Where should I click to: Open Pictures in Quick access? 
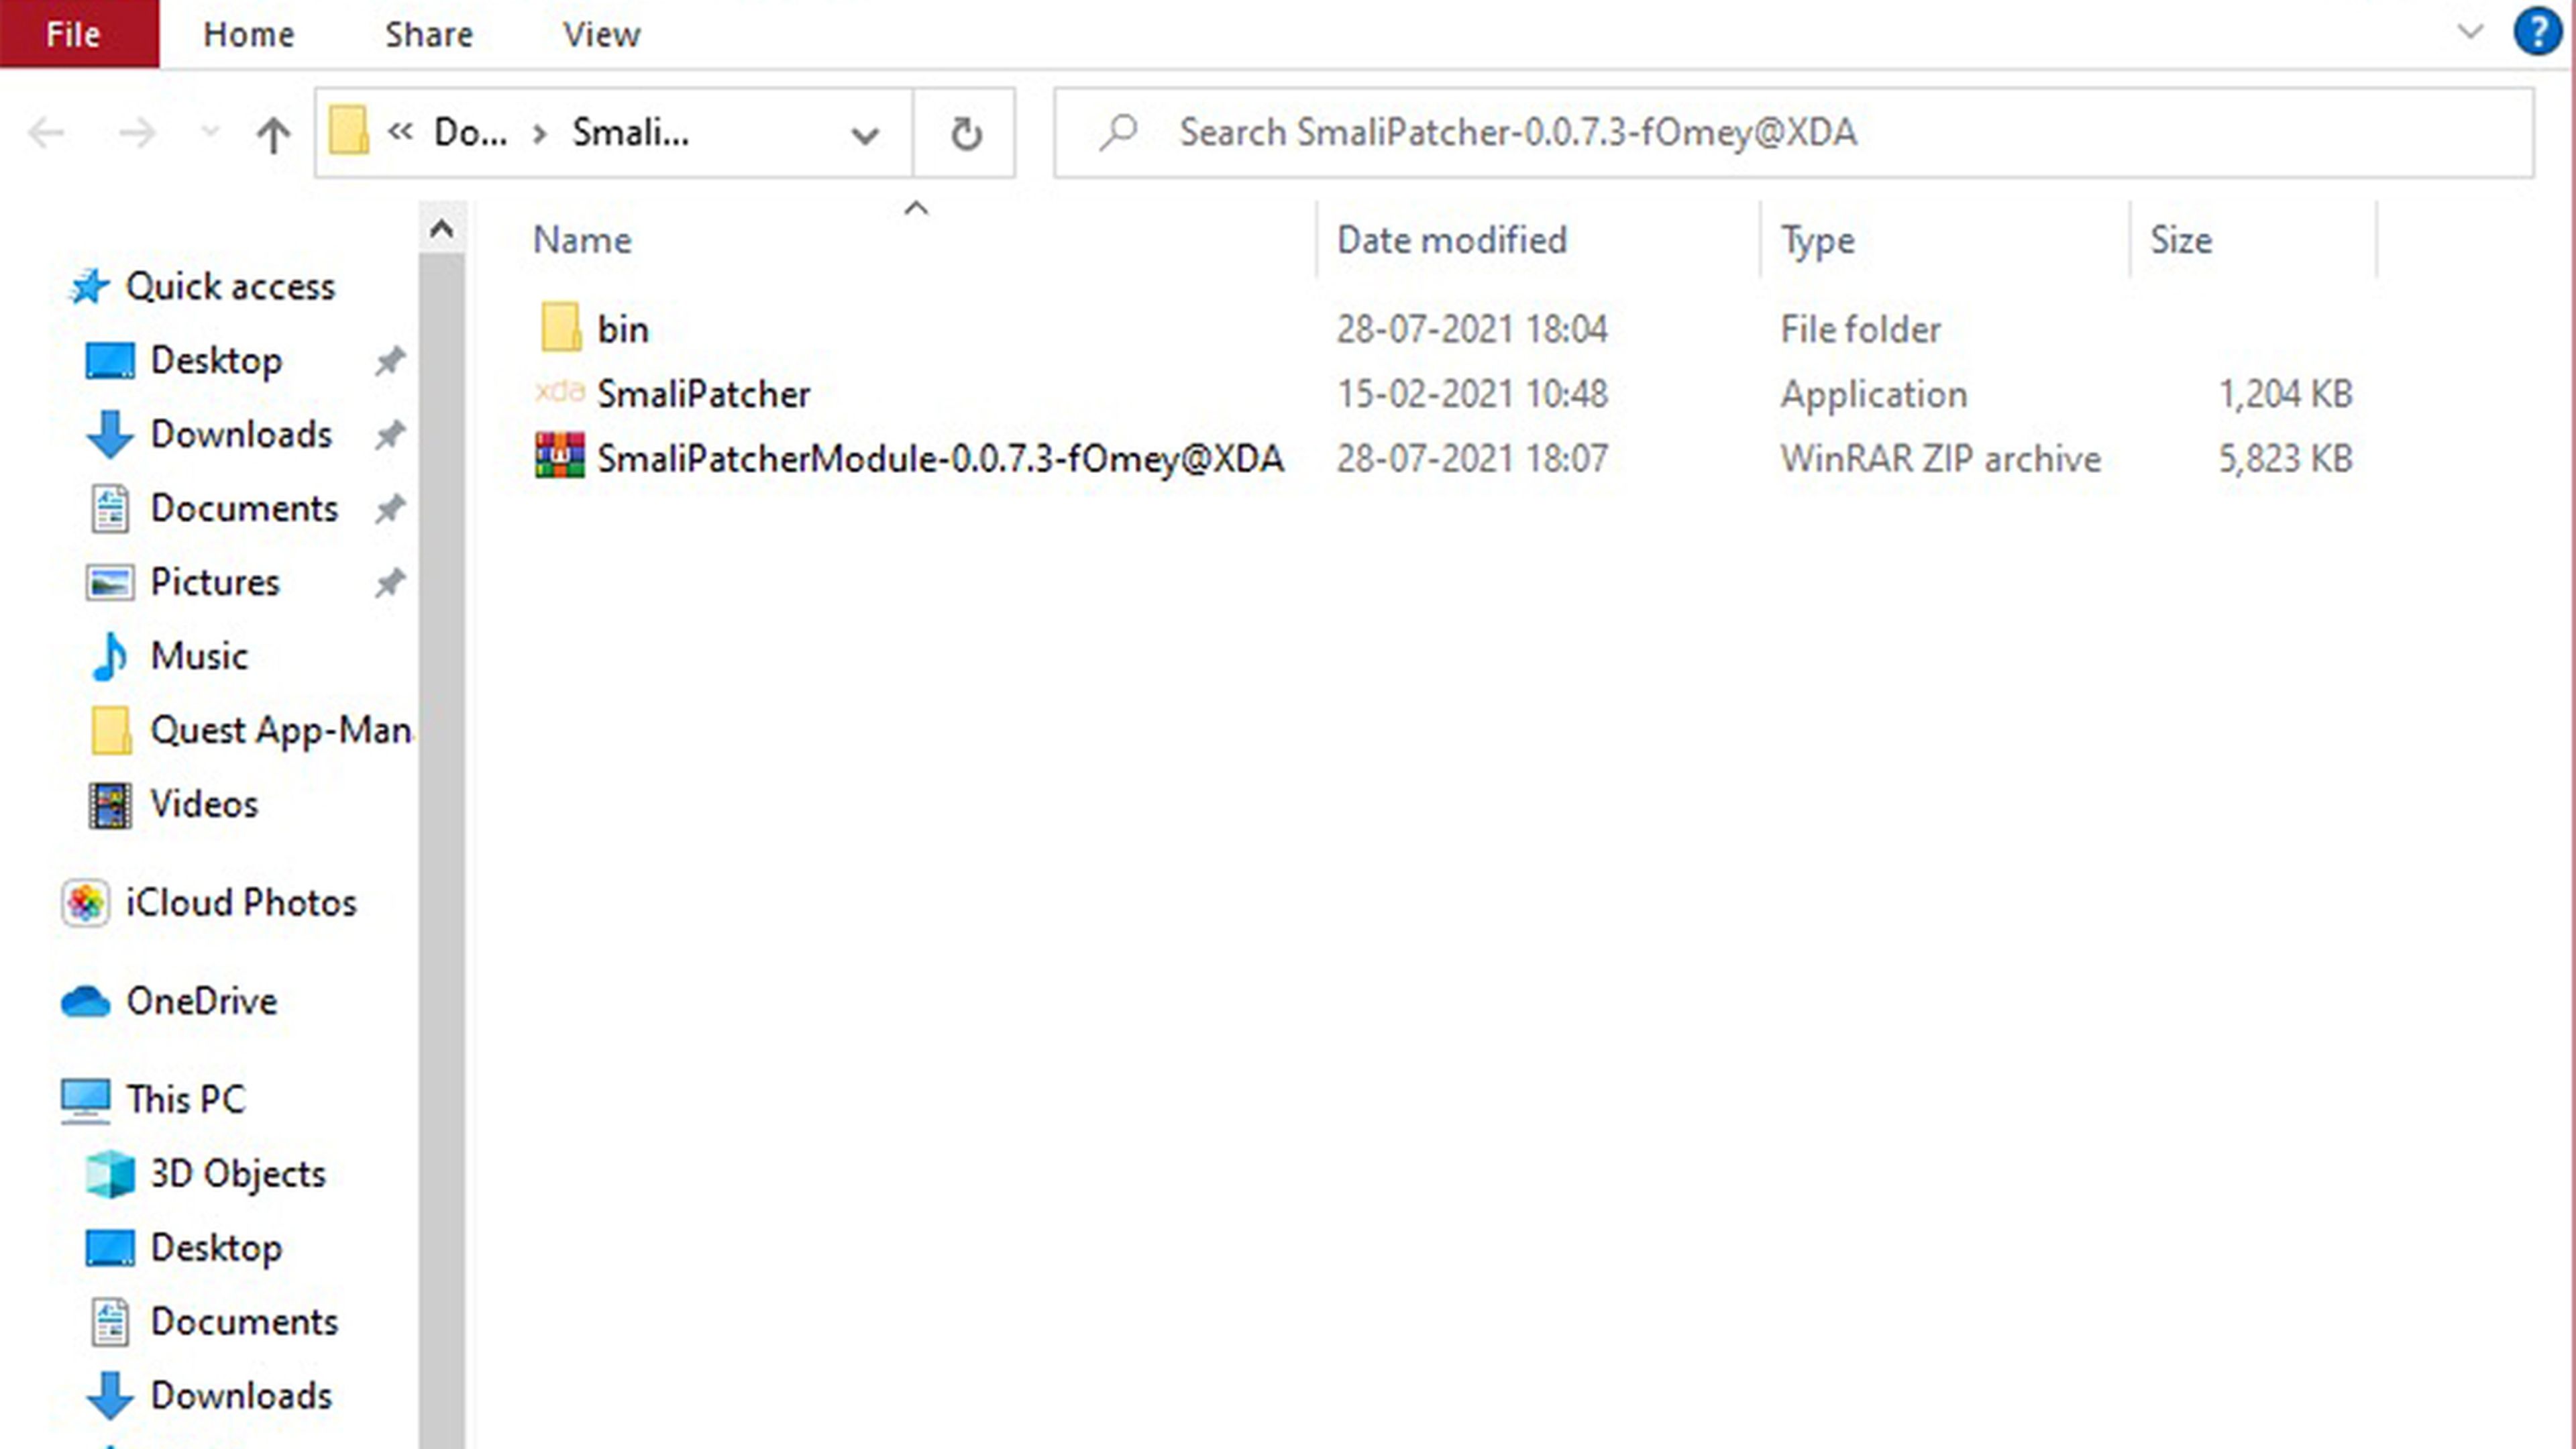215,583
